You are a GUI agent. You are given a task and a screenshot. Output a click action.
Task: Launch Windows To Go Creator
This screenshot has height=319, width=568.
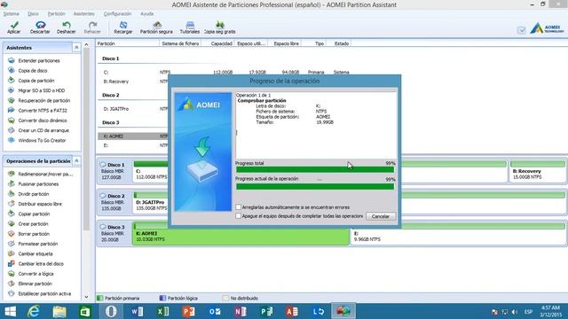[x=42, y=140]
